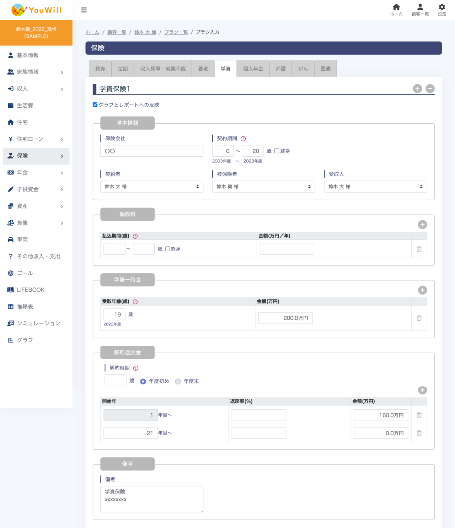Open the Home icon in top bar
The height and width of the screenshot is (528, 455).
(x=396, y=10)
